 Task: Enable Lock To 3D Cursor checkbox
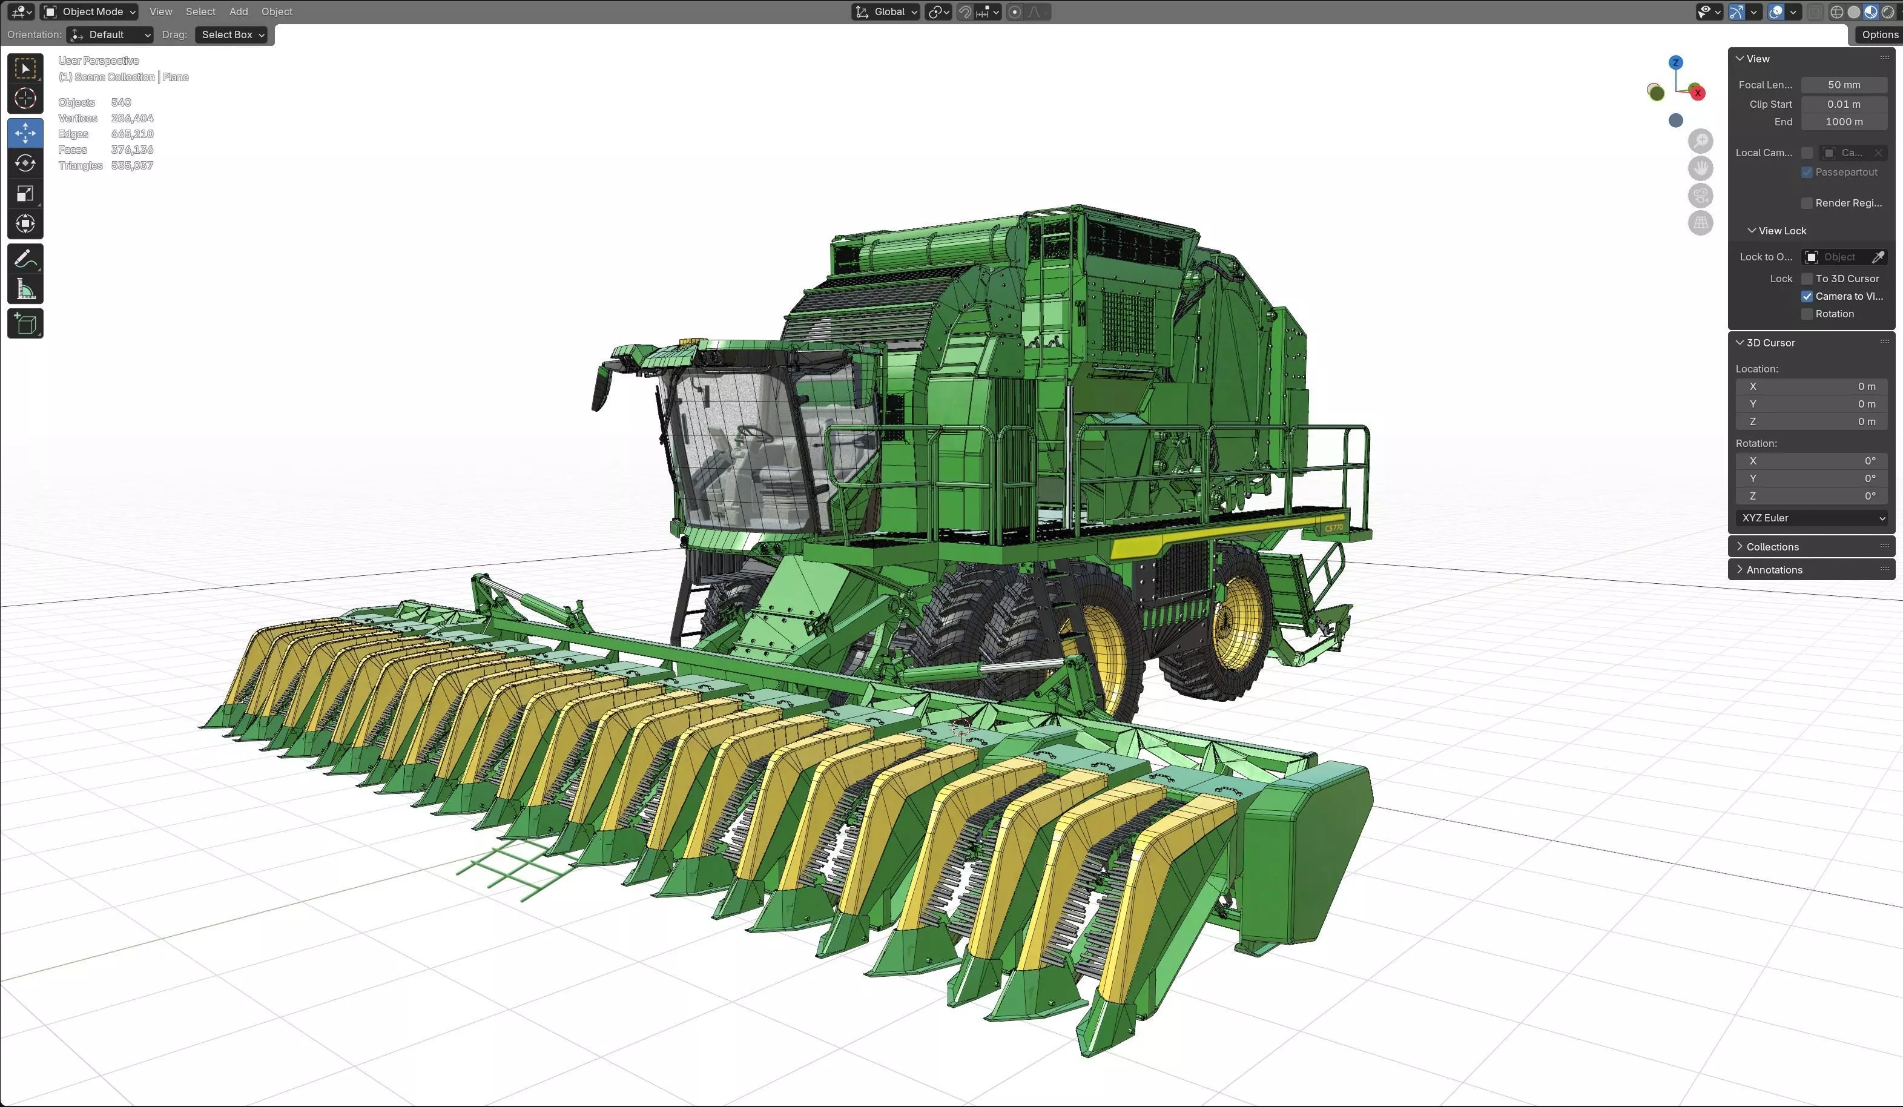coord(1806,279)
